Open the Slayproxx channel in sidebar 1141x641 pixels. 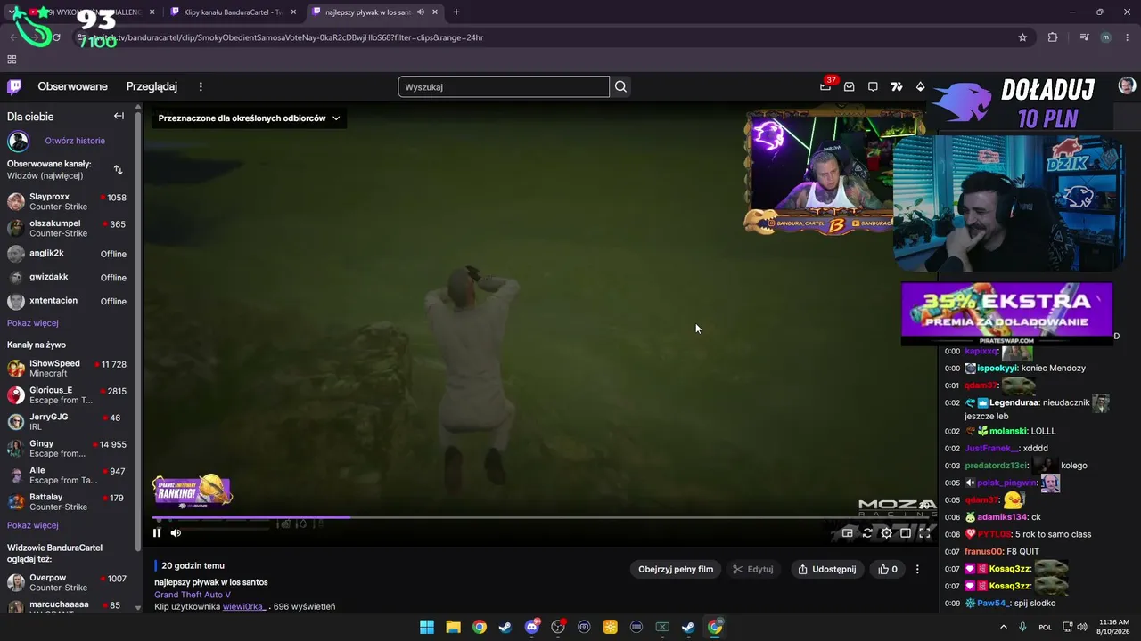click(x=70, y=202)
